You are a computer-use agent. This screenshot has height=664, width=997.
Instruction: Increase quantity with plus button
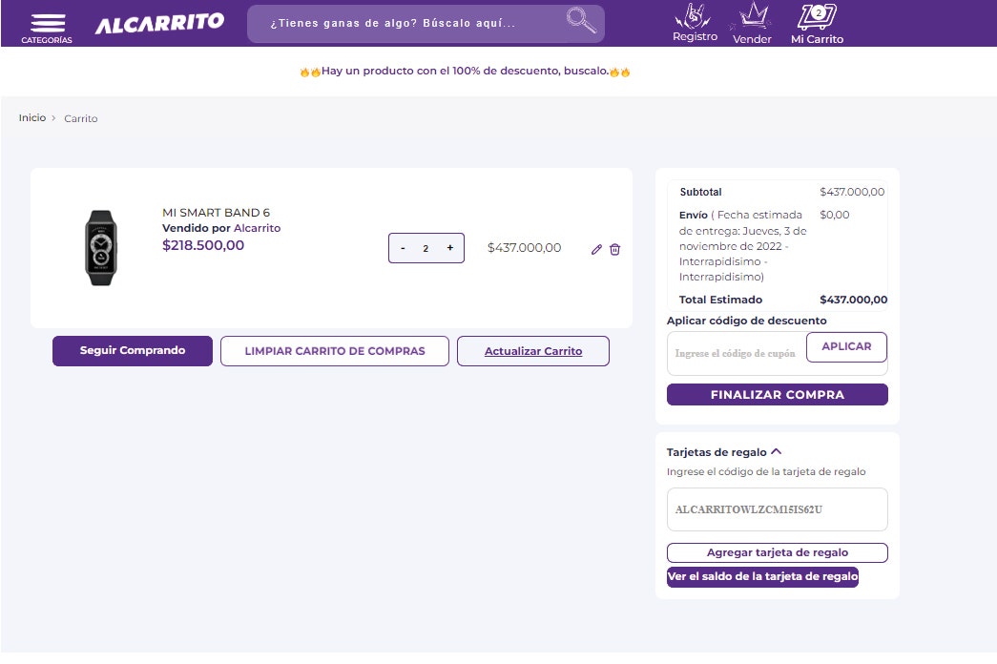[x=450, y=248]
